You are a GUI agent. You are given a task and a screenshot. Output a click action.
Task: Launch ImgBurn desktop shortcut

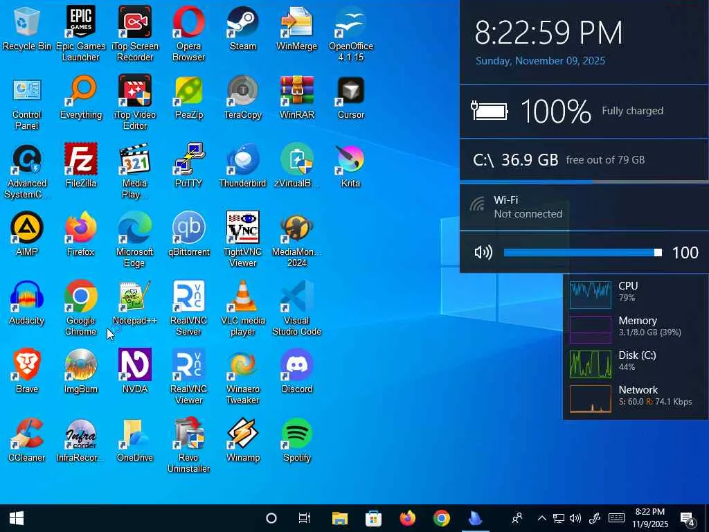point(80,372)
